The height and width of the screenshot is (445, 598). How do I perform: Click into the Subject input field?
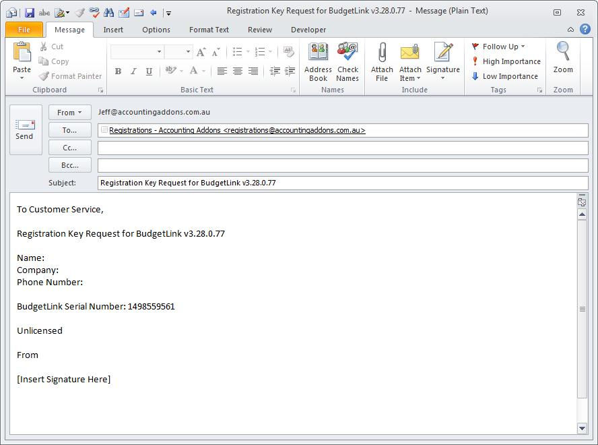[343, 183]
